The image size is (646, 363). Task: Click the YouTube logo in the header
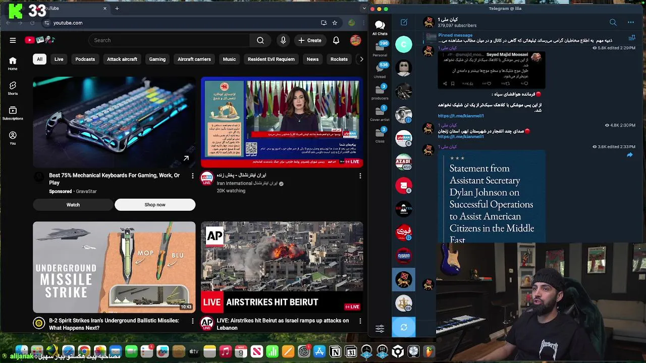[39, 40]
